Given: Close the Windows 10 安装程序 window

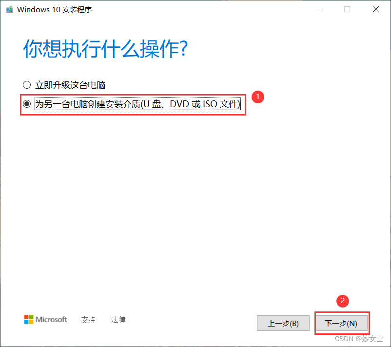Looking at the screenshot, I should click(376, 9).
